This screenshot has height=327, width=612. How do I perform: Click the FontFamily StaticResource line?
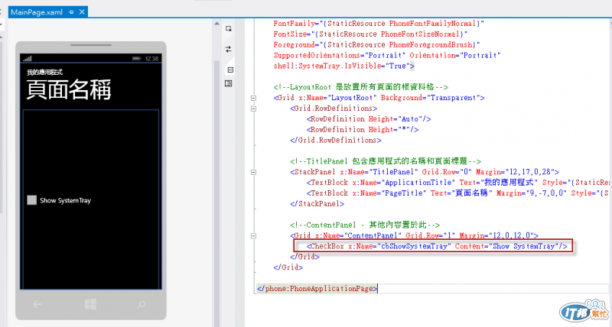point(379,24)
